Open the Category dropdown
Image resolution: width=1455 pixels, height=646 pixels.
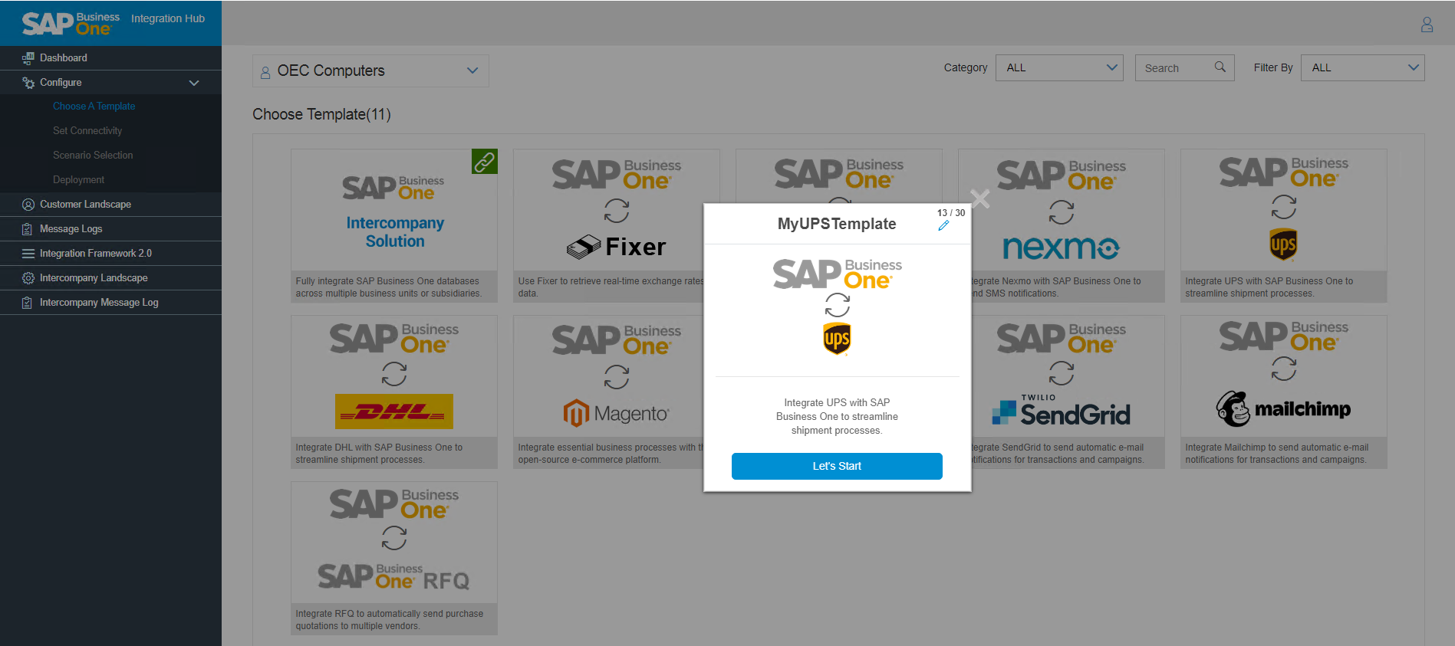pos(1058,67)
